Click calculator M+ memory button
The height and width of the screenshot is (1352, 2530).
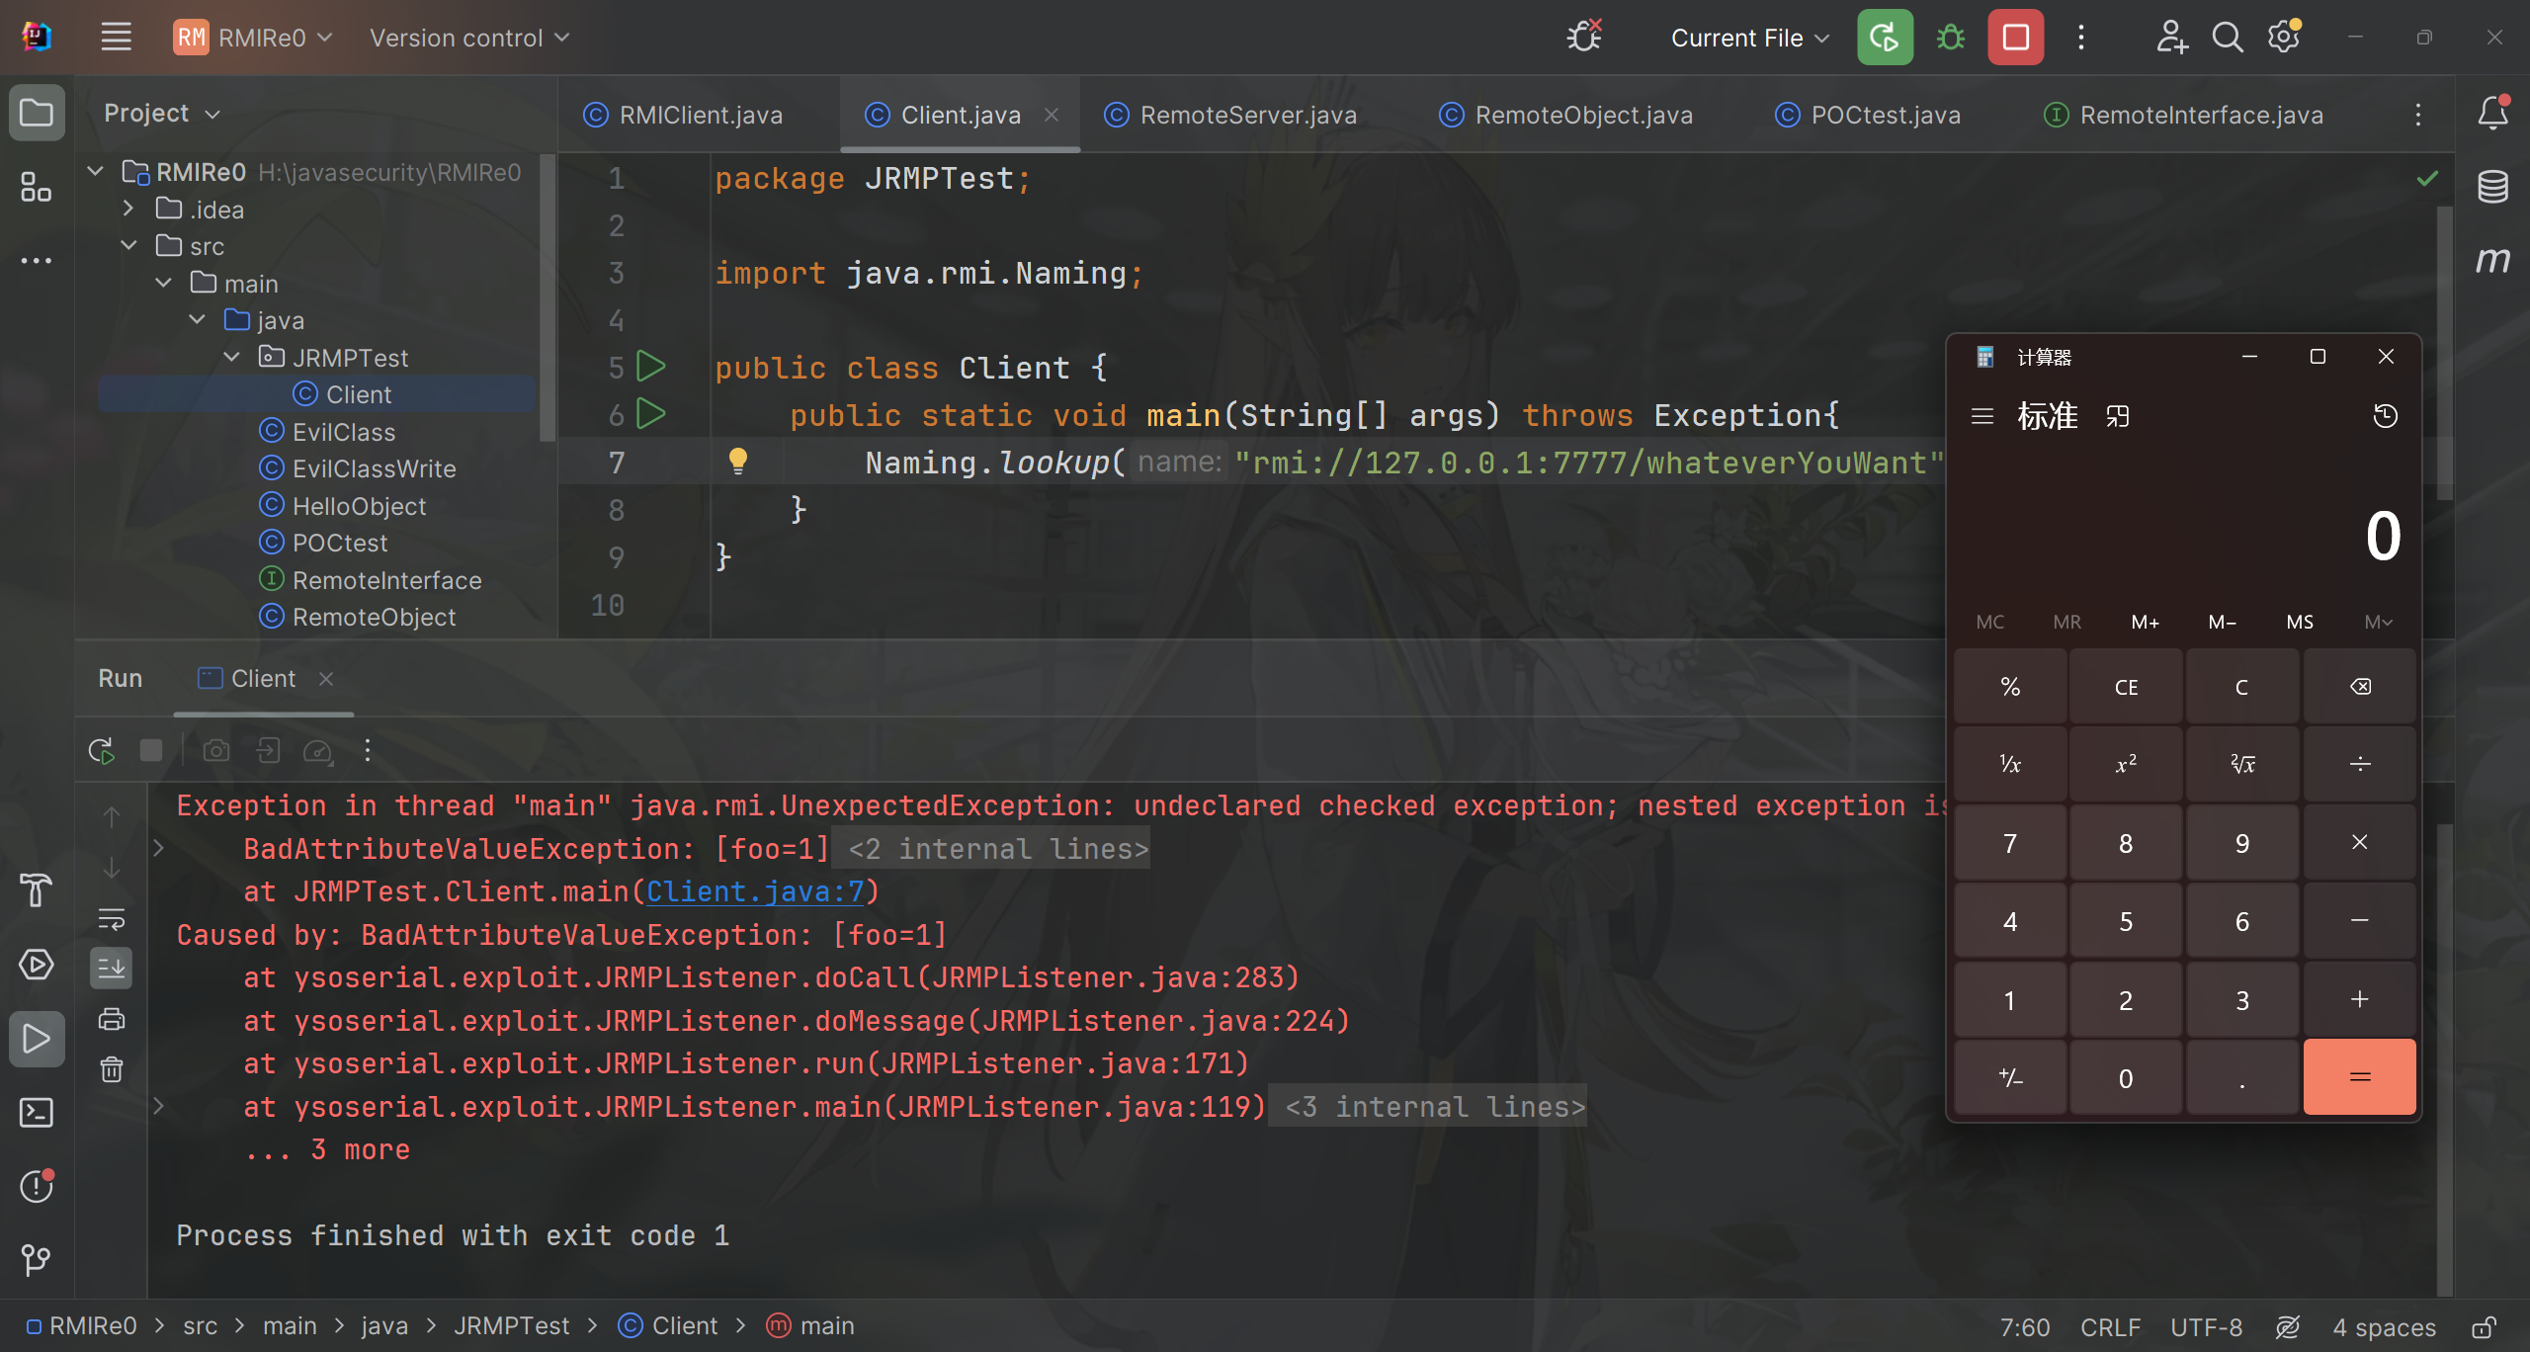pyautogui.click(x=2145, y=622)
